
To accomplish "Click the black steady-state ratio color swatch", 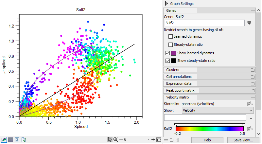I will point(174,61).
